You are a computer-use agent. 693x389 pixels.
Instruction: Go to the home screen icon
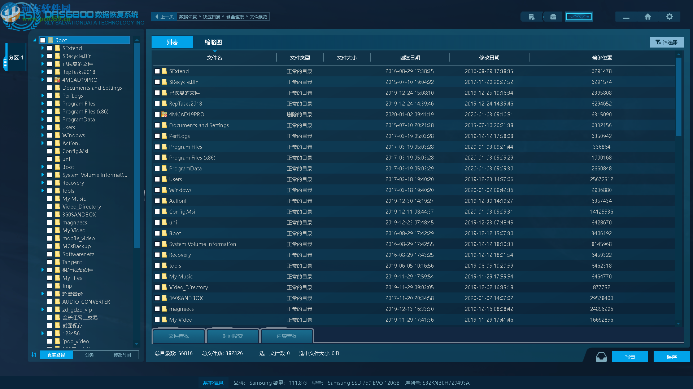(x=648, y=17)
